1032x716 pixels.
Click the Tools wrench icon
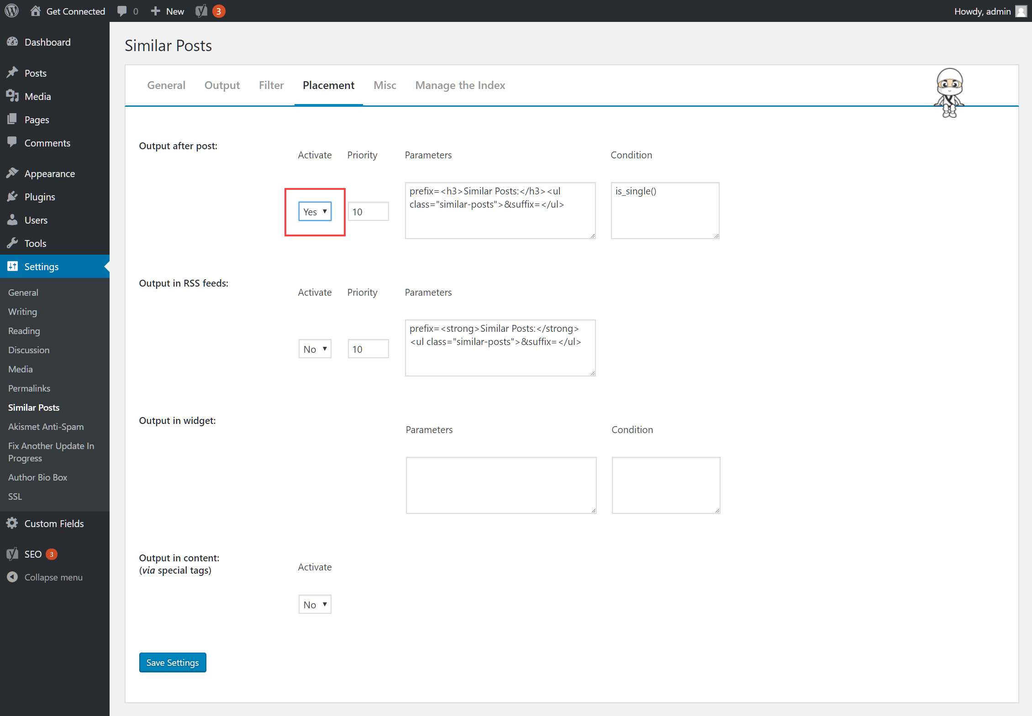pyautogui.click(x=12, y=243)
